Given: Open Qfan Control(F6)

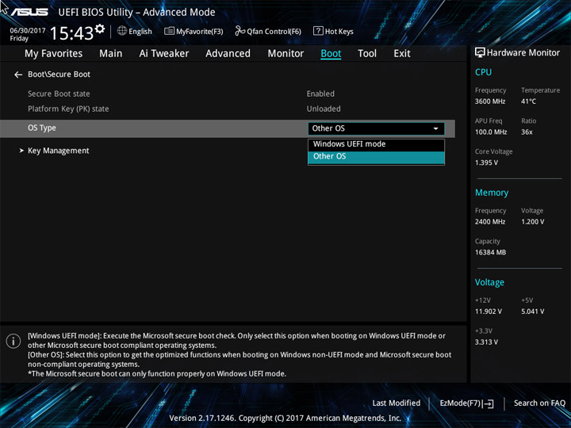Looking at the screenshot, I should tap(268, 31).
